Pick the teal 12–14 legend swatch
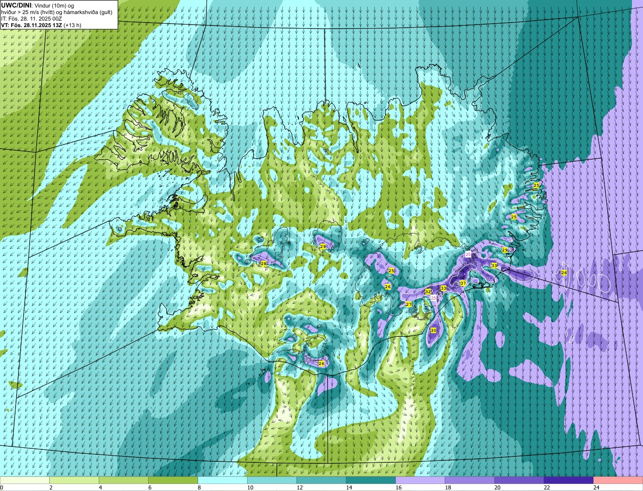Image resolution: width=643 pixels, height=491 pixels. (x=321, y=480)
